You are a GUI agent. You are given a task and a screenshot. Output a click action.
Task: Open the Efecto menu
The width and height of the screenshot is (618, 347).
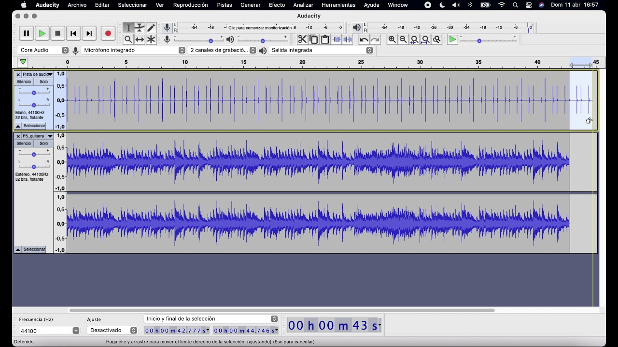tap(277, 5)
